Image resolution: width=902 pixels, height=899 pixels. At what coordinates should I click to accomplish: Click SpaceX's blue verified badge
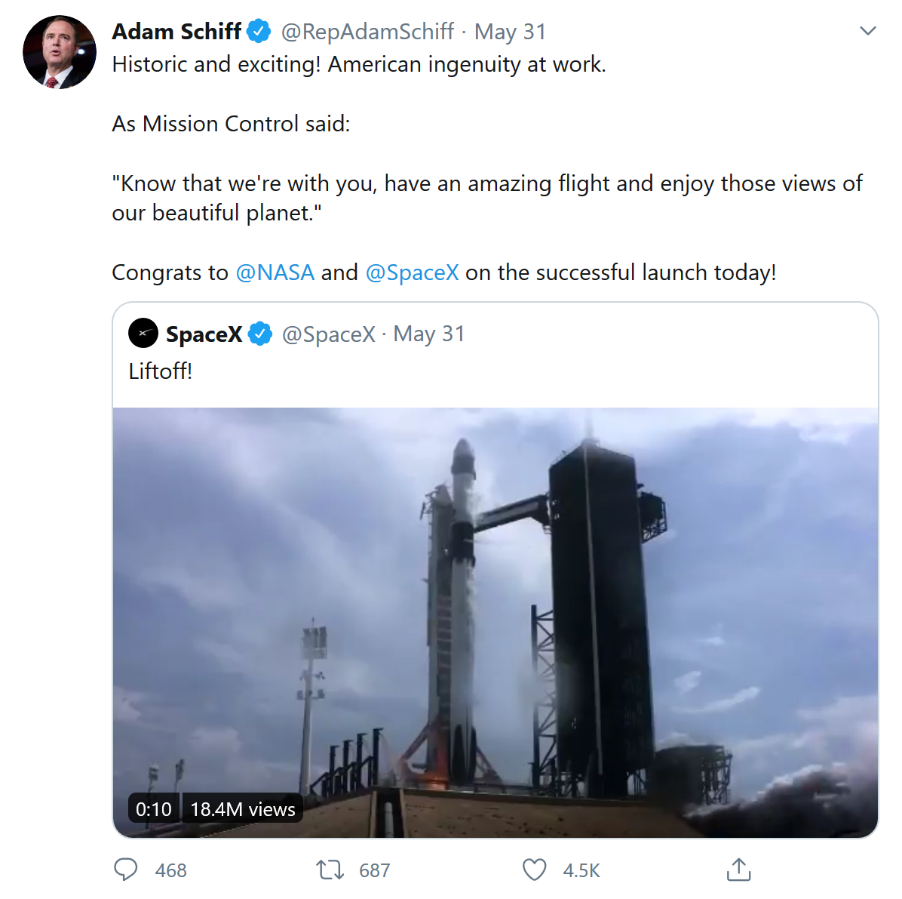click(x=260, y=334)
